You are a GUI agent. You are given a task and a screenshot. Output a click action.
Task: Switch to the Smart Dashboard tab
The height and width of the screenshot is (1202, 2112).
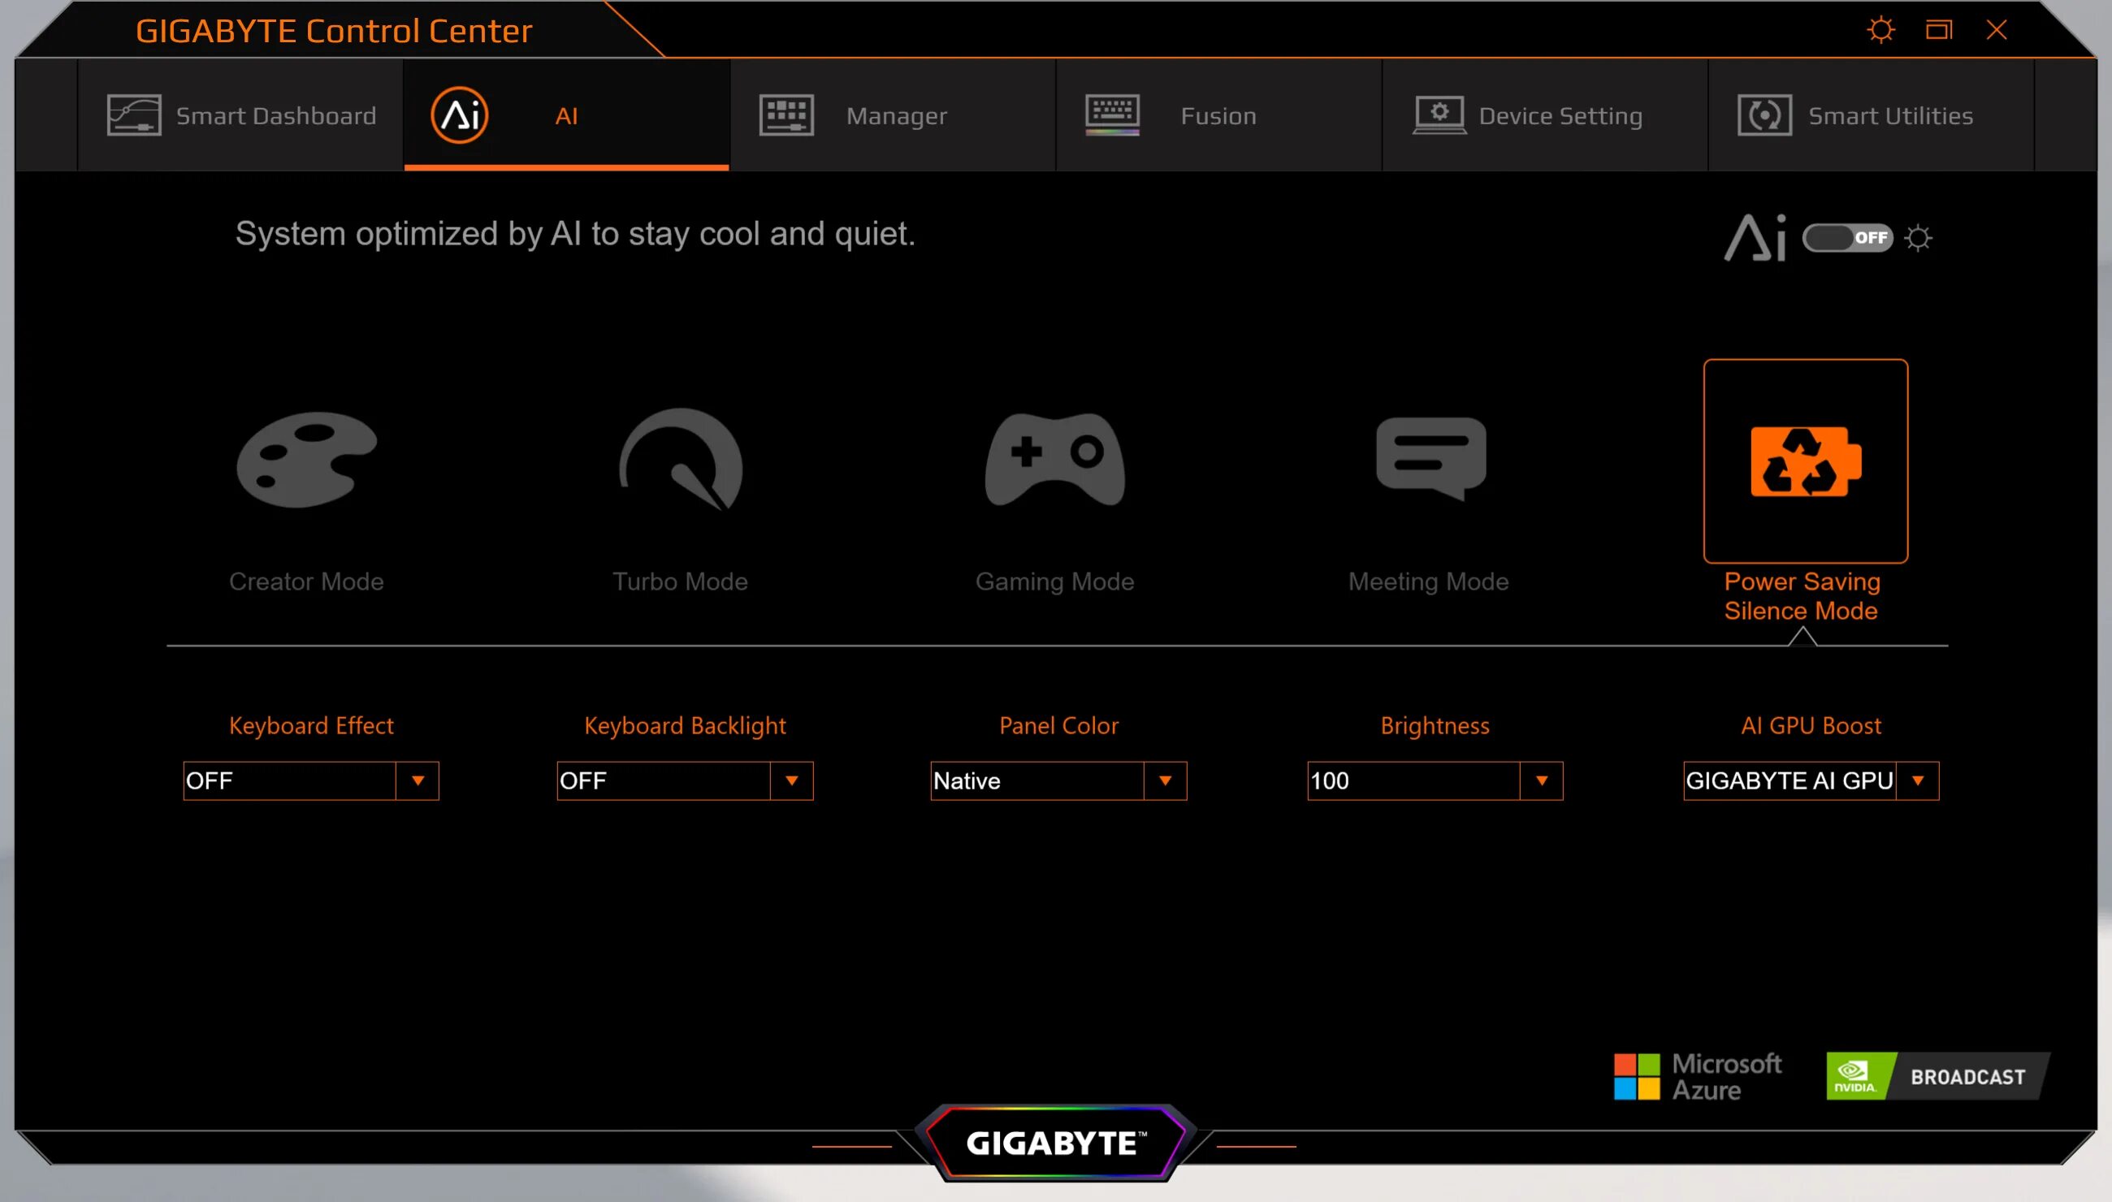click(x=241, y=115)
